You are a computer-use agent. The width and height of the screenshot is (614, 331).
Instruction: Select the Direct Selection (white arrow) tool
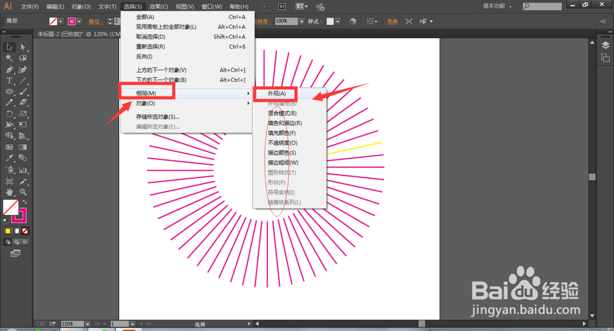(23, 47)
